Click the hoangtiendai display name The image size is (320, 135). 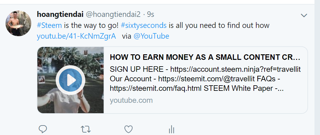60,14
